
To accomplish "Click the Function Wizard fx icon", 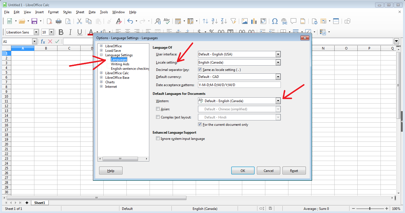I will (x=43, y=41).
